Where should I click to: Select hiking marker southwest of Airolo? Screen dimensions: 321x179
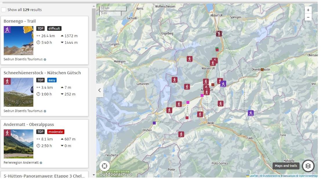(x=181, y=134)
